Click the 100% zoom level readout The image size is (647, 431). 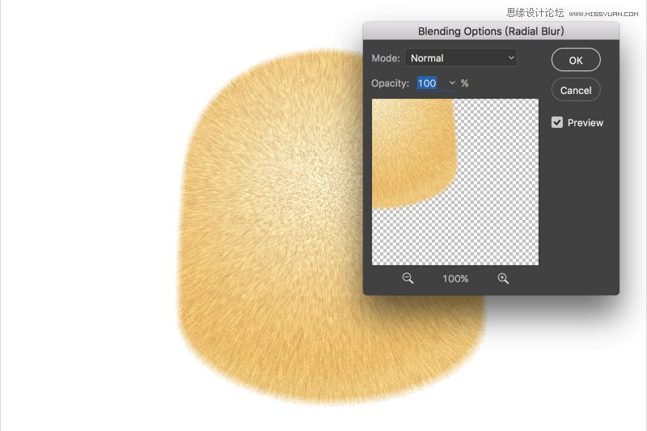point(455,279)
